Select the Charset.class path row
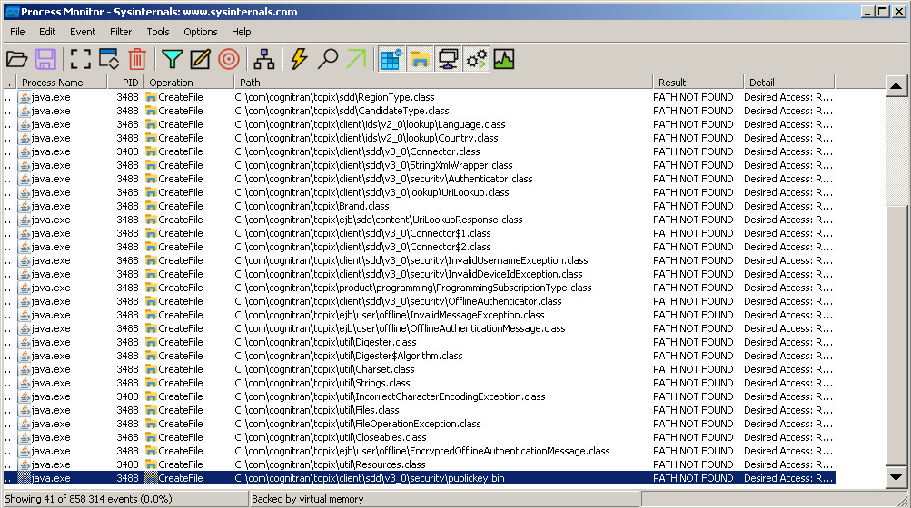This screenshot has height=508, width=911. point(419,369)
